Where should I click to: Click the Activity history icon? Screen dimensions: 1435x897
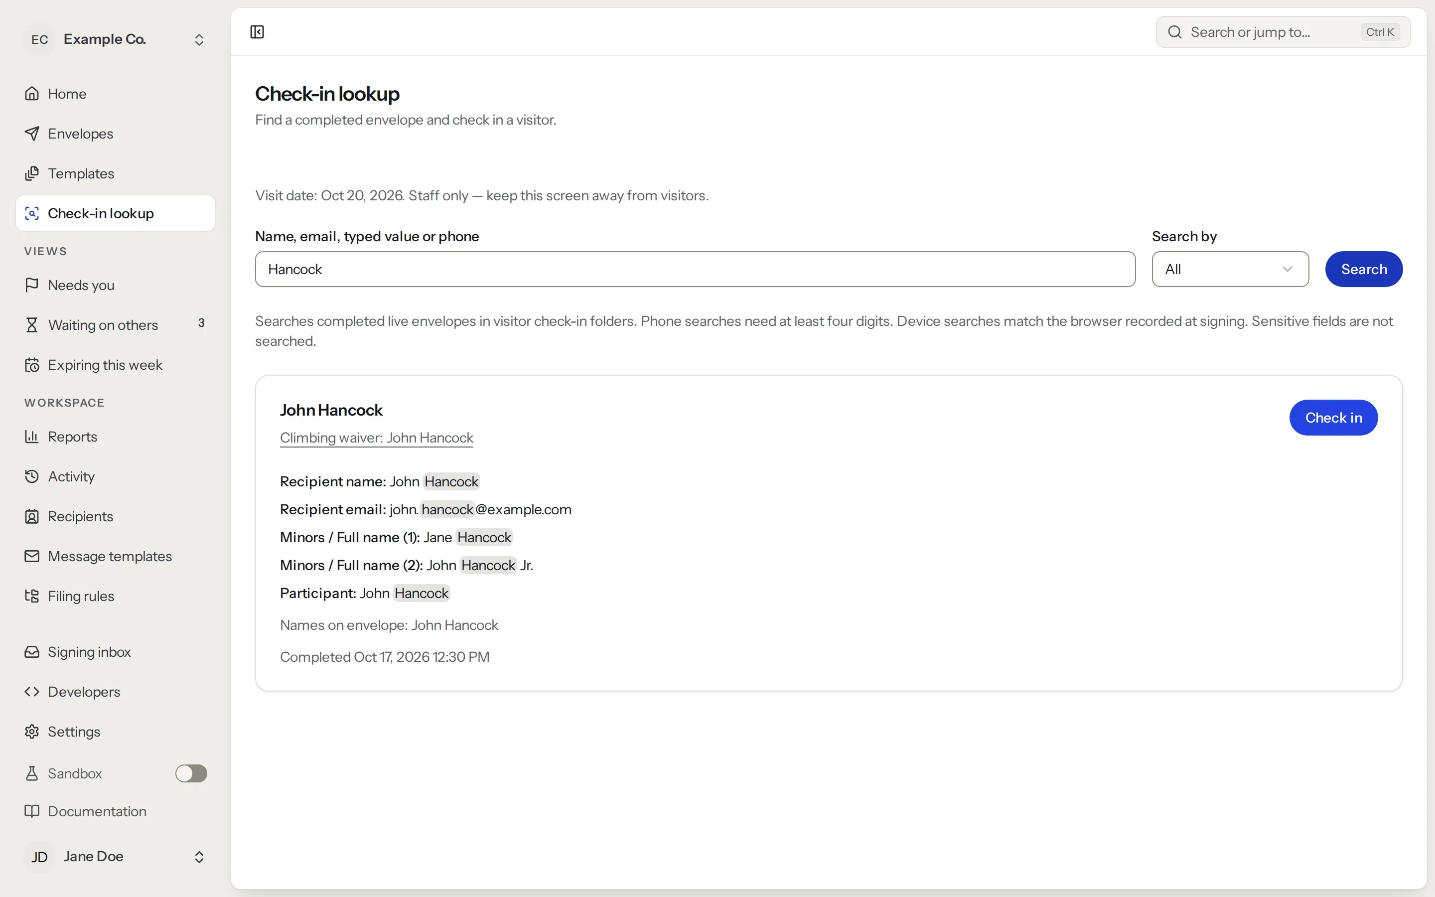(32, 476)
